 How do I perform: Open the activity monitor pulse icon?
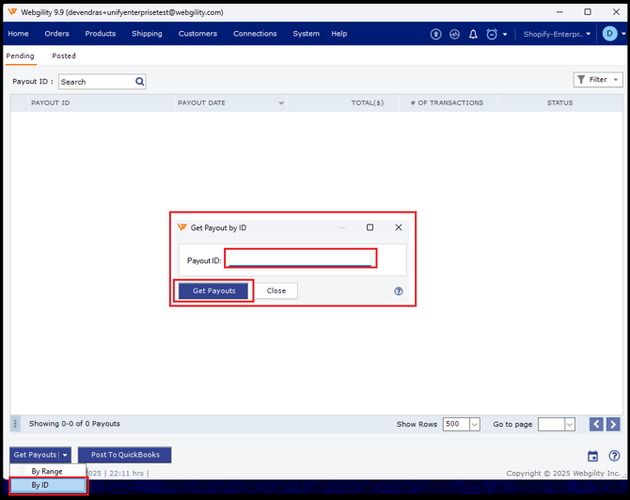(454, 34)
